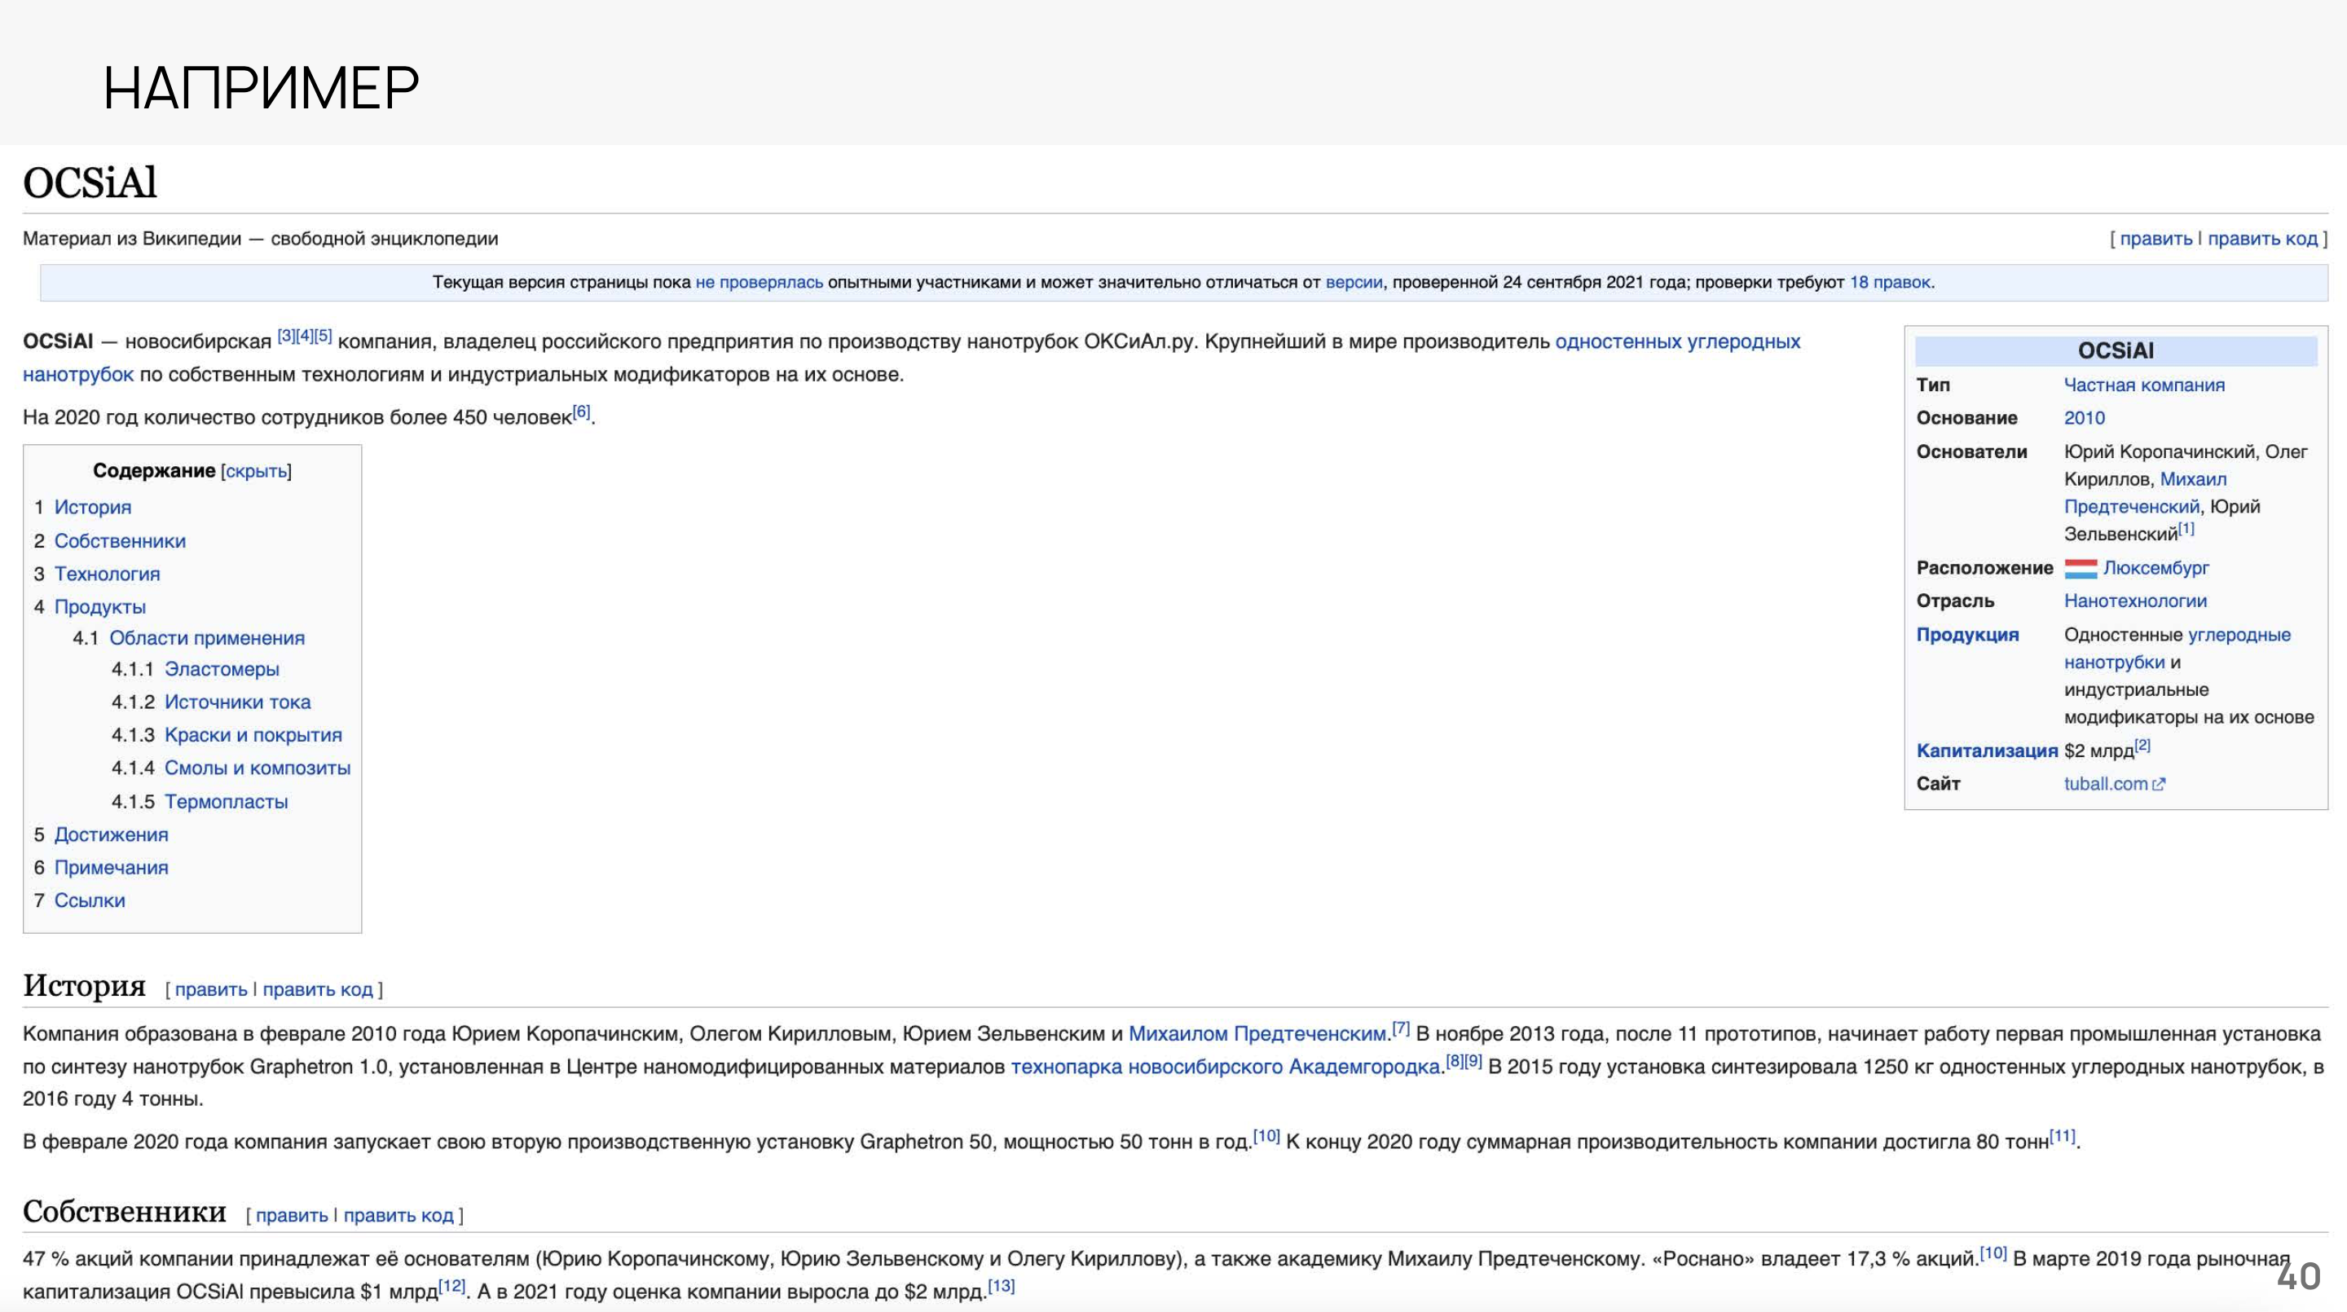Open the нанотрубок link in intro paragraph

tap(78, 375)
